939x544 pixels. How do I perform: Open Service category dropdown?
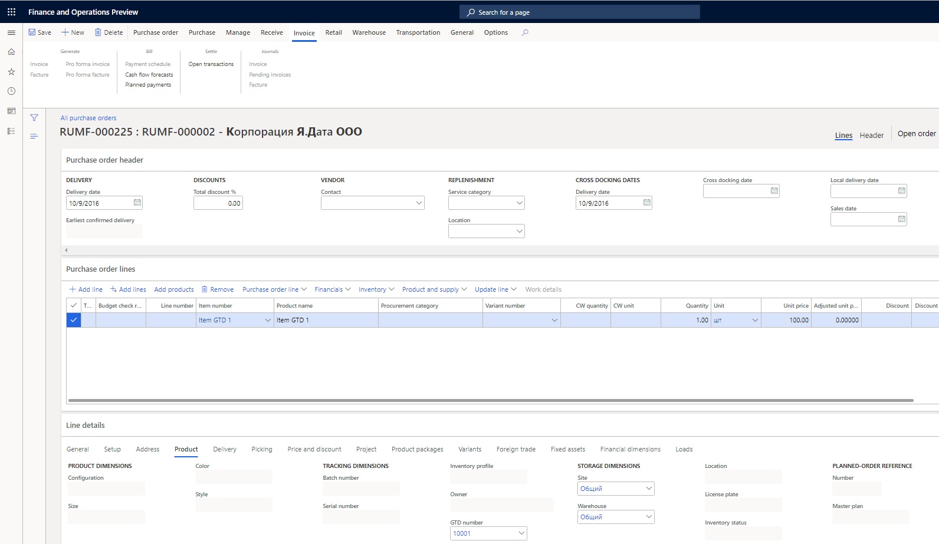(x=520, y=203)
